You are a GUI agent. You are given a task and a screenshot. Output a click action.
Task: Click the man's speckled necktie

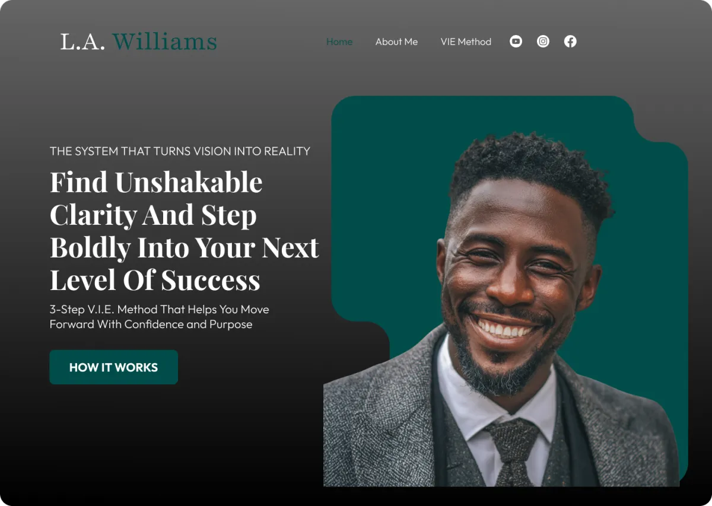point(513,451)
